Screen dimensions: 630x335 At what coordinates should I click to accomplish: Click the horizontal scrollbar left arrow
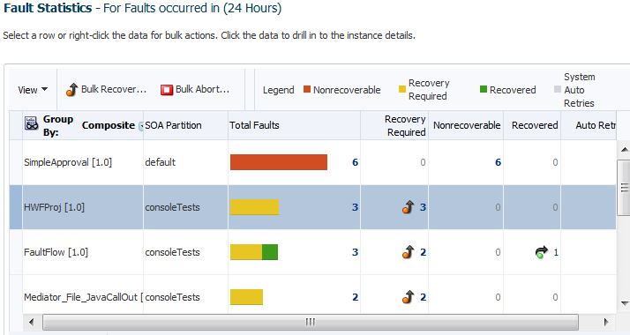tap(32, 322)
